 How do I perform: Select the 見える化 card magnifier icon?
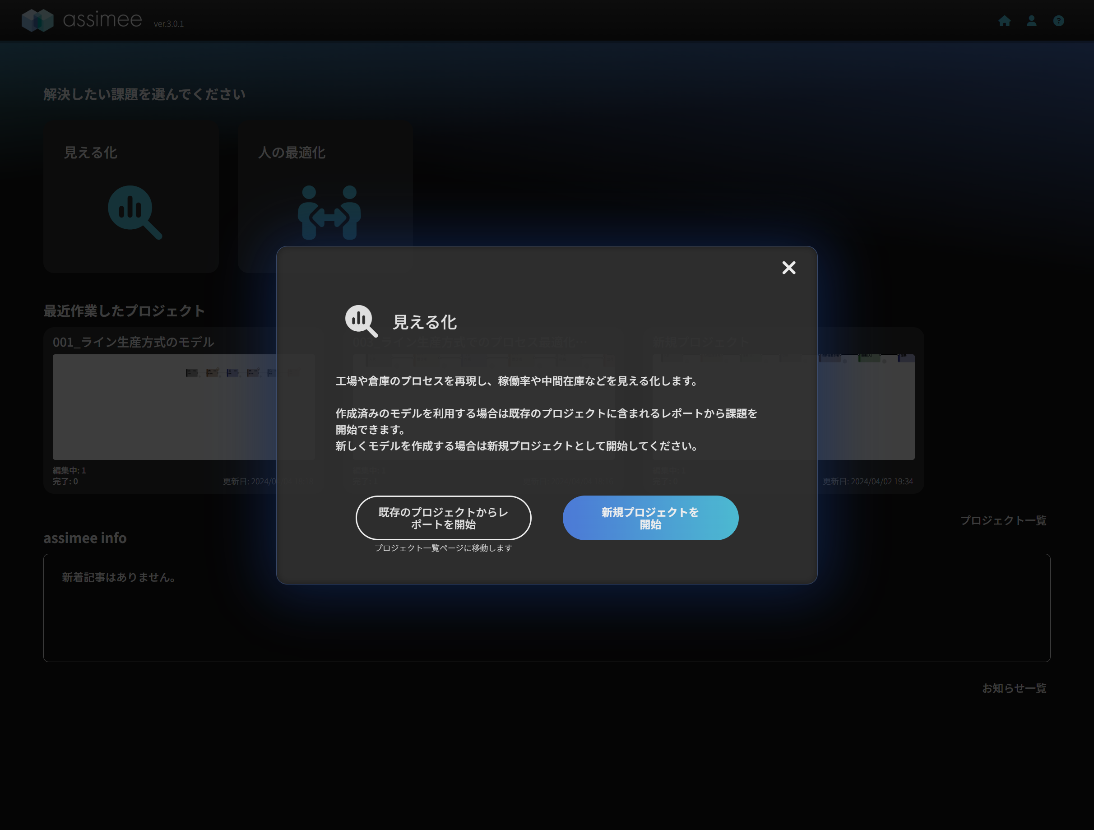(134, 212)
